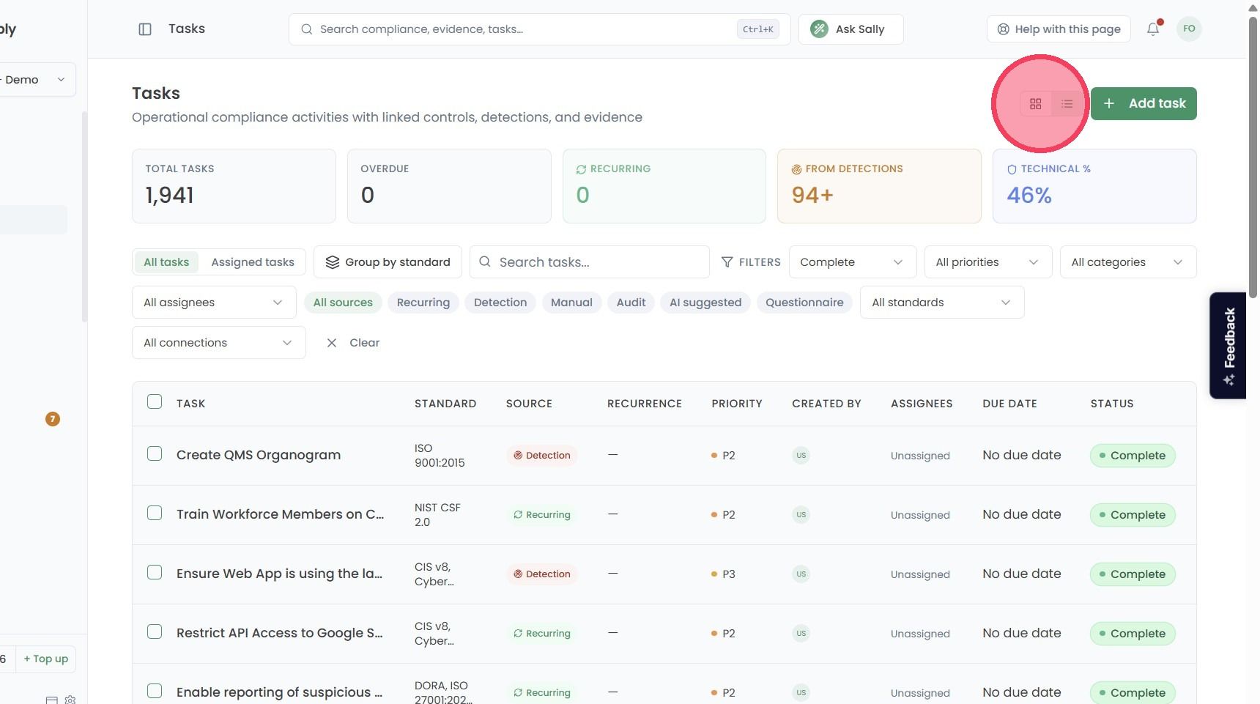Open the FO user avatar menu
This screenshot has height=704, width=1260.
tap(1189, 29)
